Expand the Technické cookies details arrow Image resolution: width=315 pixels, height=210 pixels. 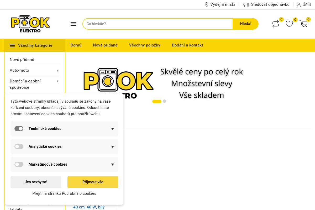coord(112,129)
